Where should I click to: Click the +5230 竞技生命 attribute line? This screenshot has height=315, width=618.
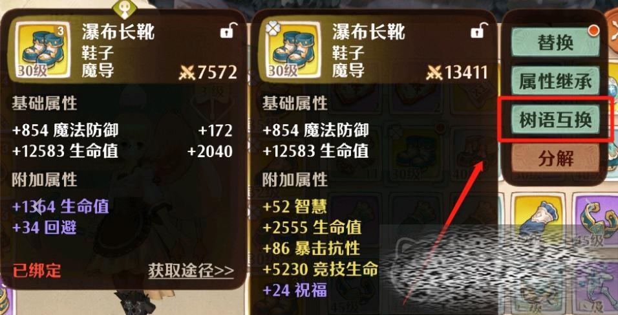point(320,269)
